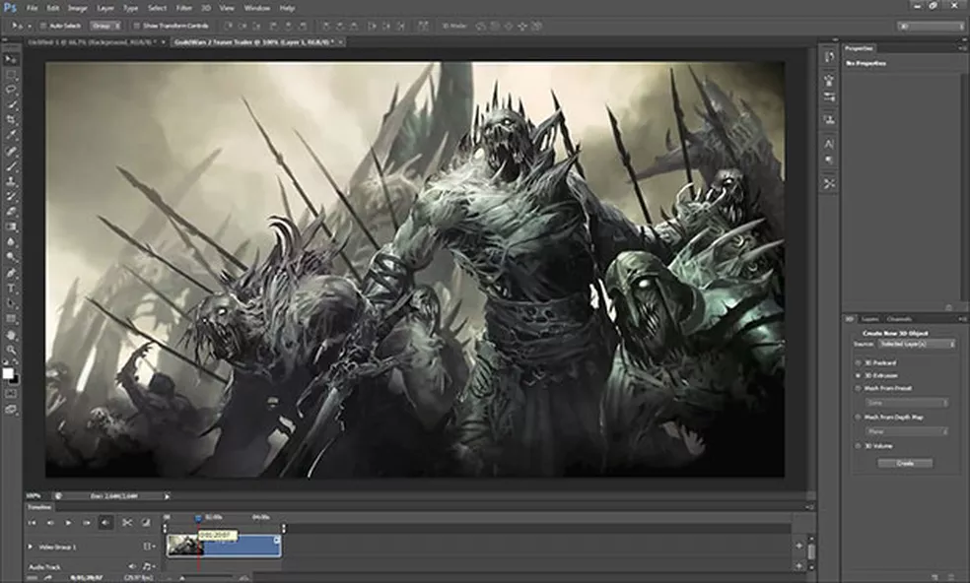Select the Hand tool
Image resolution: width=970 pixels, height=583 pixels.
(x=12, y=335)
